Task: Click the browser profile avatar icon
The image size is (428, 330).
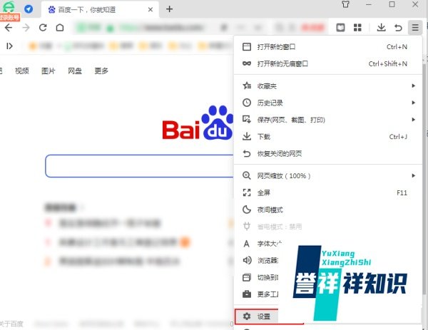Action: [9, 7]
